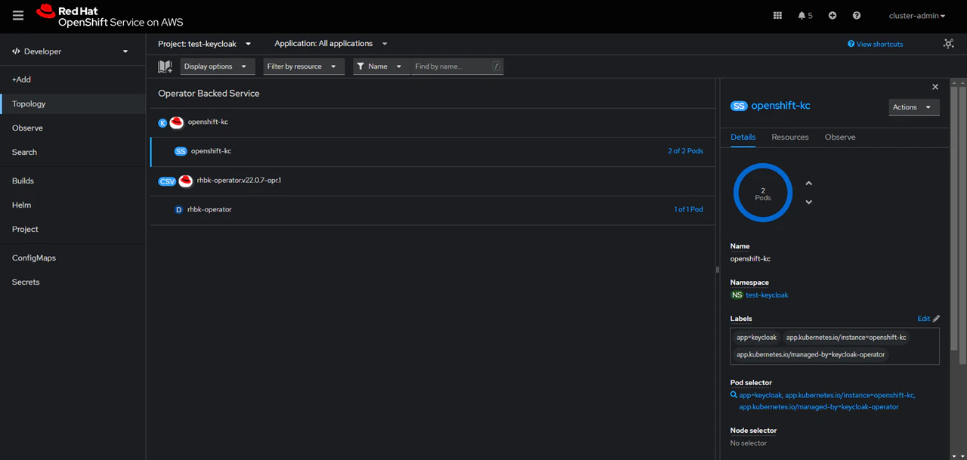Click the NS namespace badge
This screenshot has width=967, height=460.
pos(737,295)
